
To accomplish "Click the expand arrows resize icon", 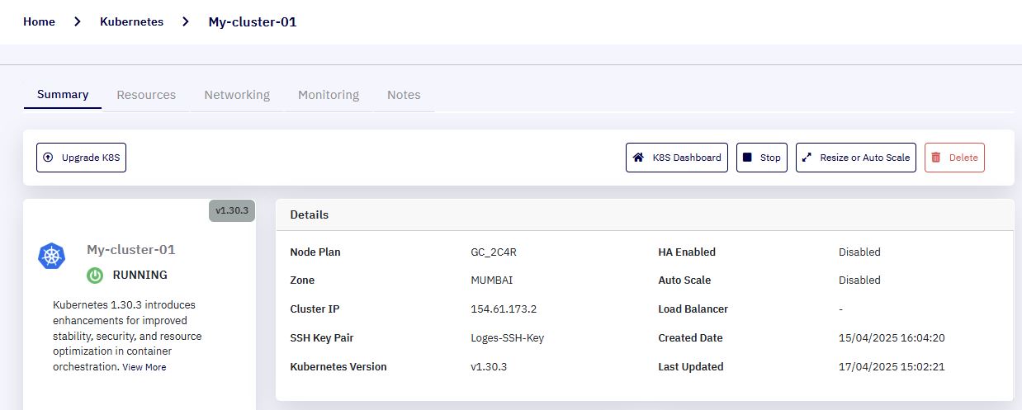I will point(807,158).
